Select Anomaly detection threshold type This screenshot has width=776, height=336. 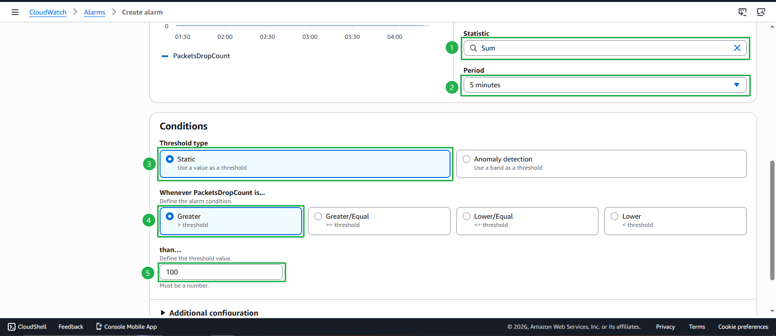(x=601, y=164)
